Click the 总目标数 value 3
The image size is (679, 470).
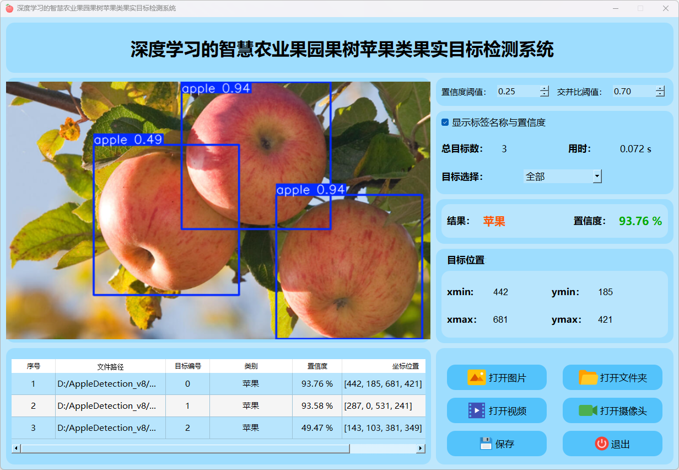click(x=504, y=148)
